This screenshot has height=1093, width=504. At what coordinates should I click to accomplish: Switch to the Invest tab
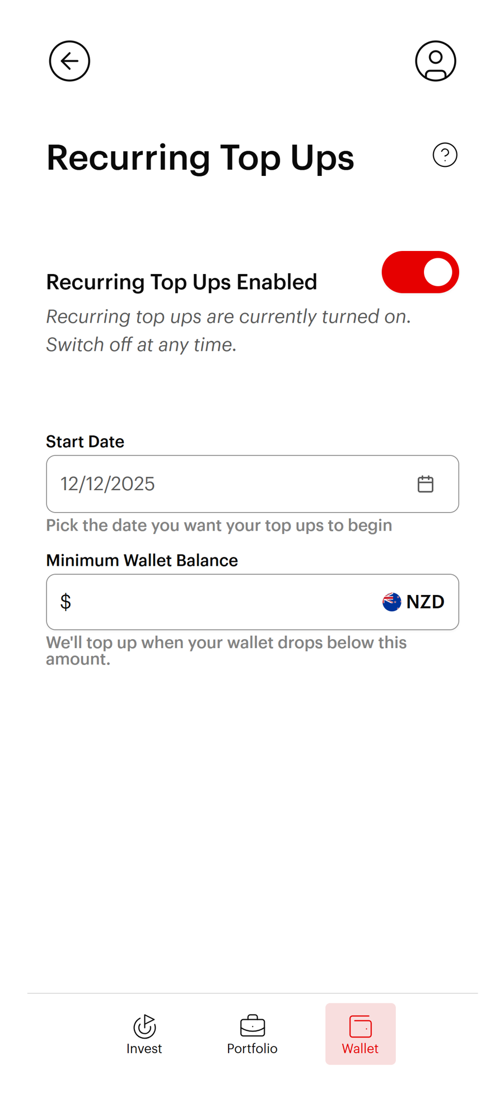click(144, 1034)
